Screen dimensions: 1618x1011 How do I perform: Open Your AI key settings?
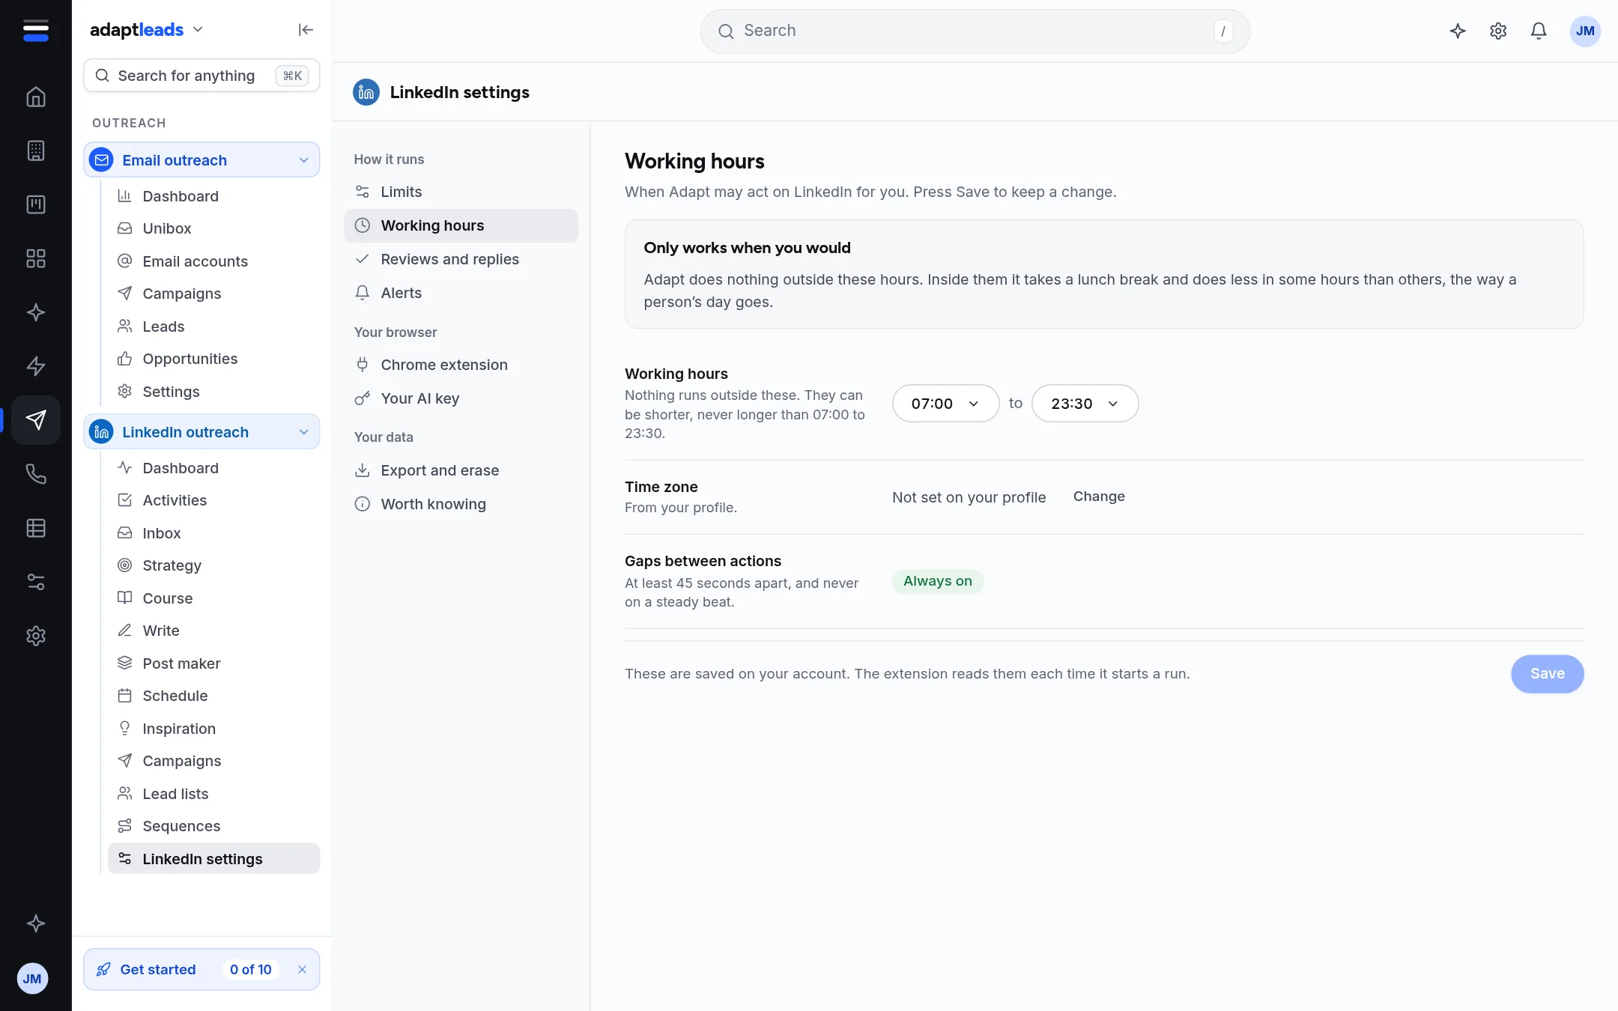point(461,398)
